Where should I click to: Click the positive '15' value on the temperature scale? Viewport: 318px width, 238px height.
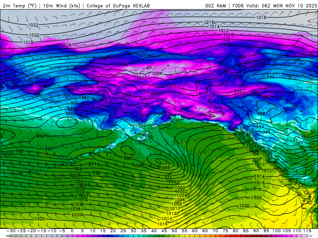pyautogui.click(x=103, y=231)
